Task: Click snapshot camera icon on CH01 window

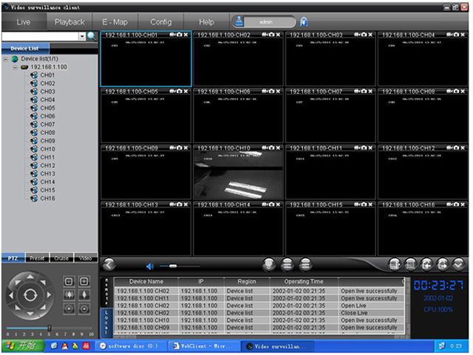Action: tap(179, 35)
